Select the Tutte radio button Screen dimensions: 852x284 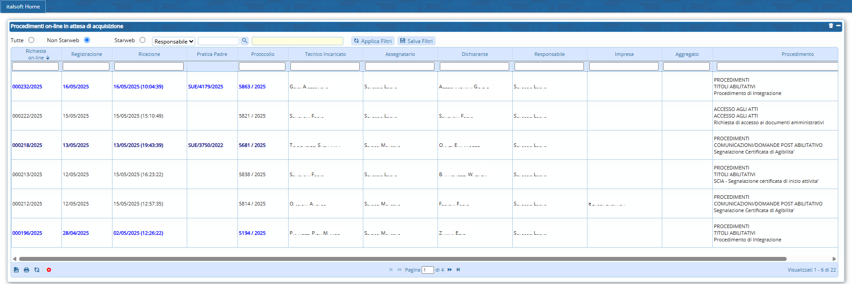point(32,40)
